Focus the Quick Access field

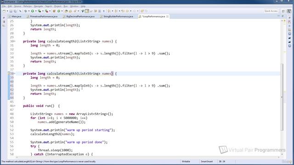tap(271, 11)
